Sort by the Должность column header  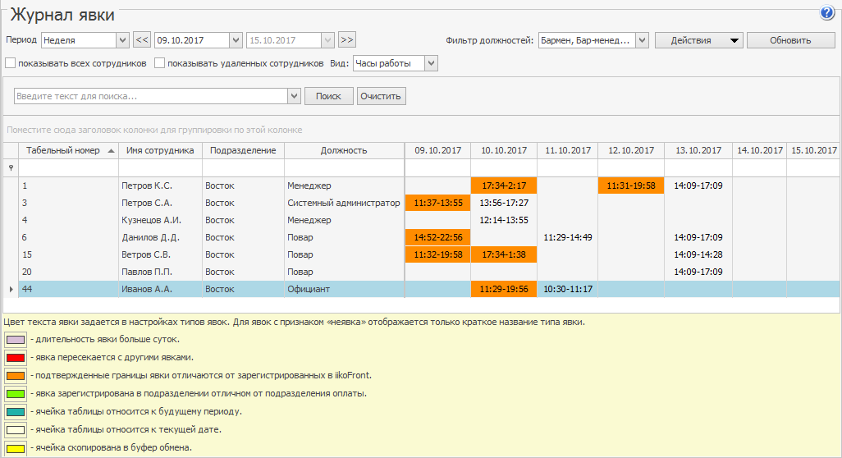click(344, 150)
